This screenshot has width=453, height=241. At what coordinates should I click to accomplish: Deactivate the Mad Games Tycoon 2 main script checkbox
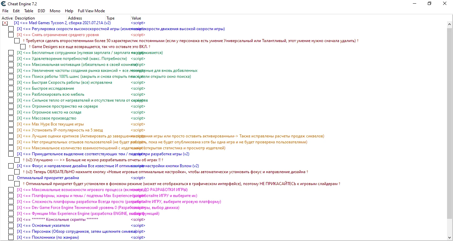coord(5,23)
